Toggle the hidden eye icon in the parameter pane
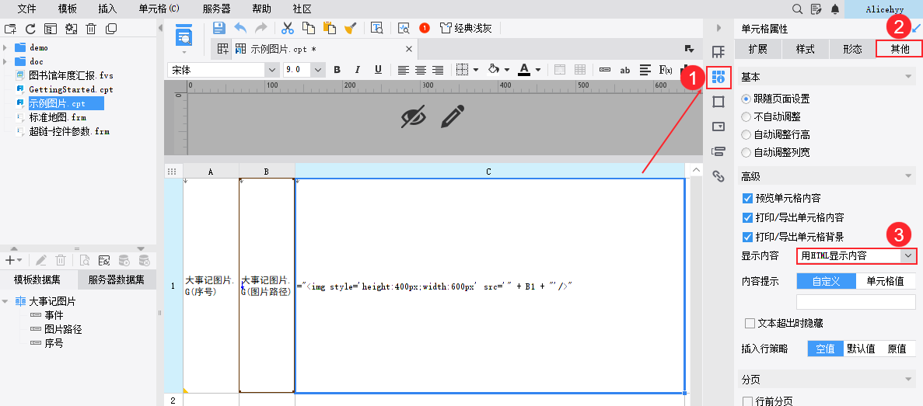Image resolution: width=923 pixels, height=406 pixels. (x=413, y=117)
